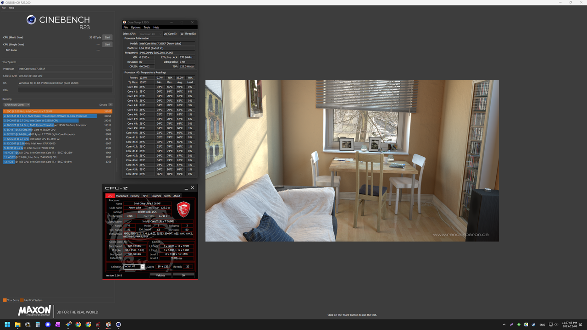This screenshot has height=330, width=587.
Task: Open the CPU (Multi Core) ranking dropdown
Action: [17, 104]
